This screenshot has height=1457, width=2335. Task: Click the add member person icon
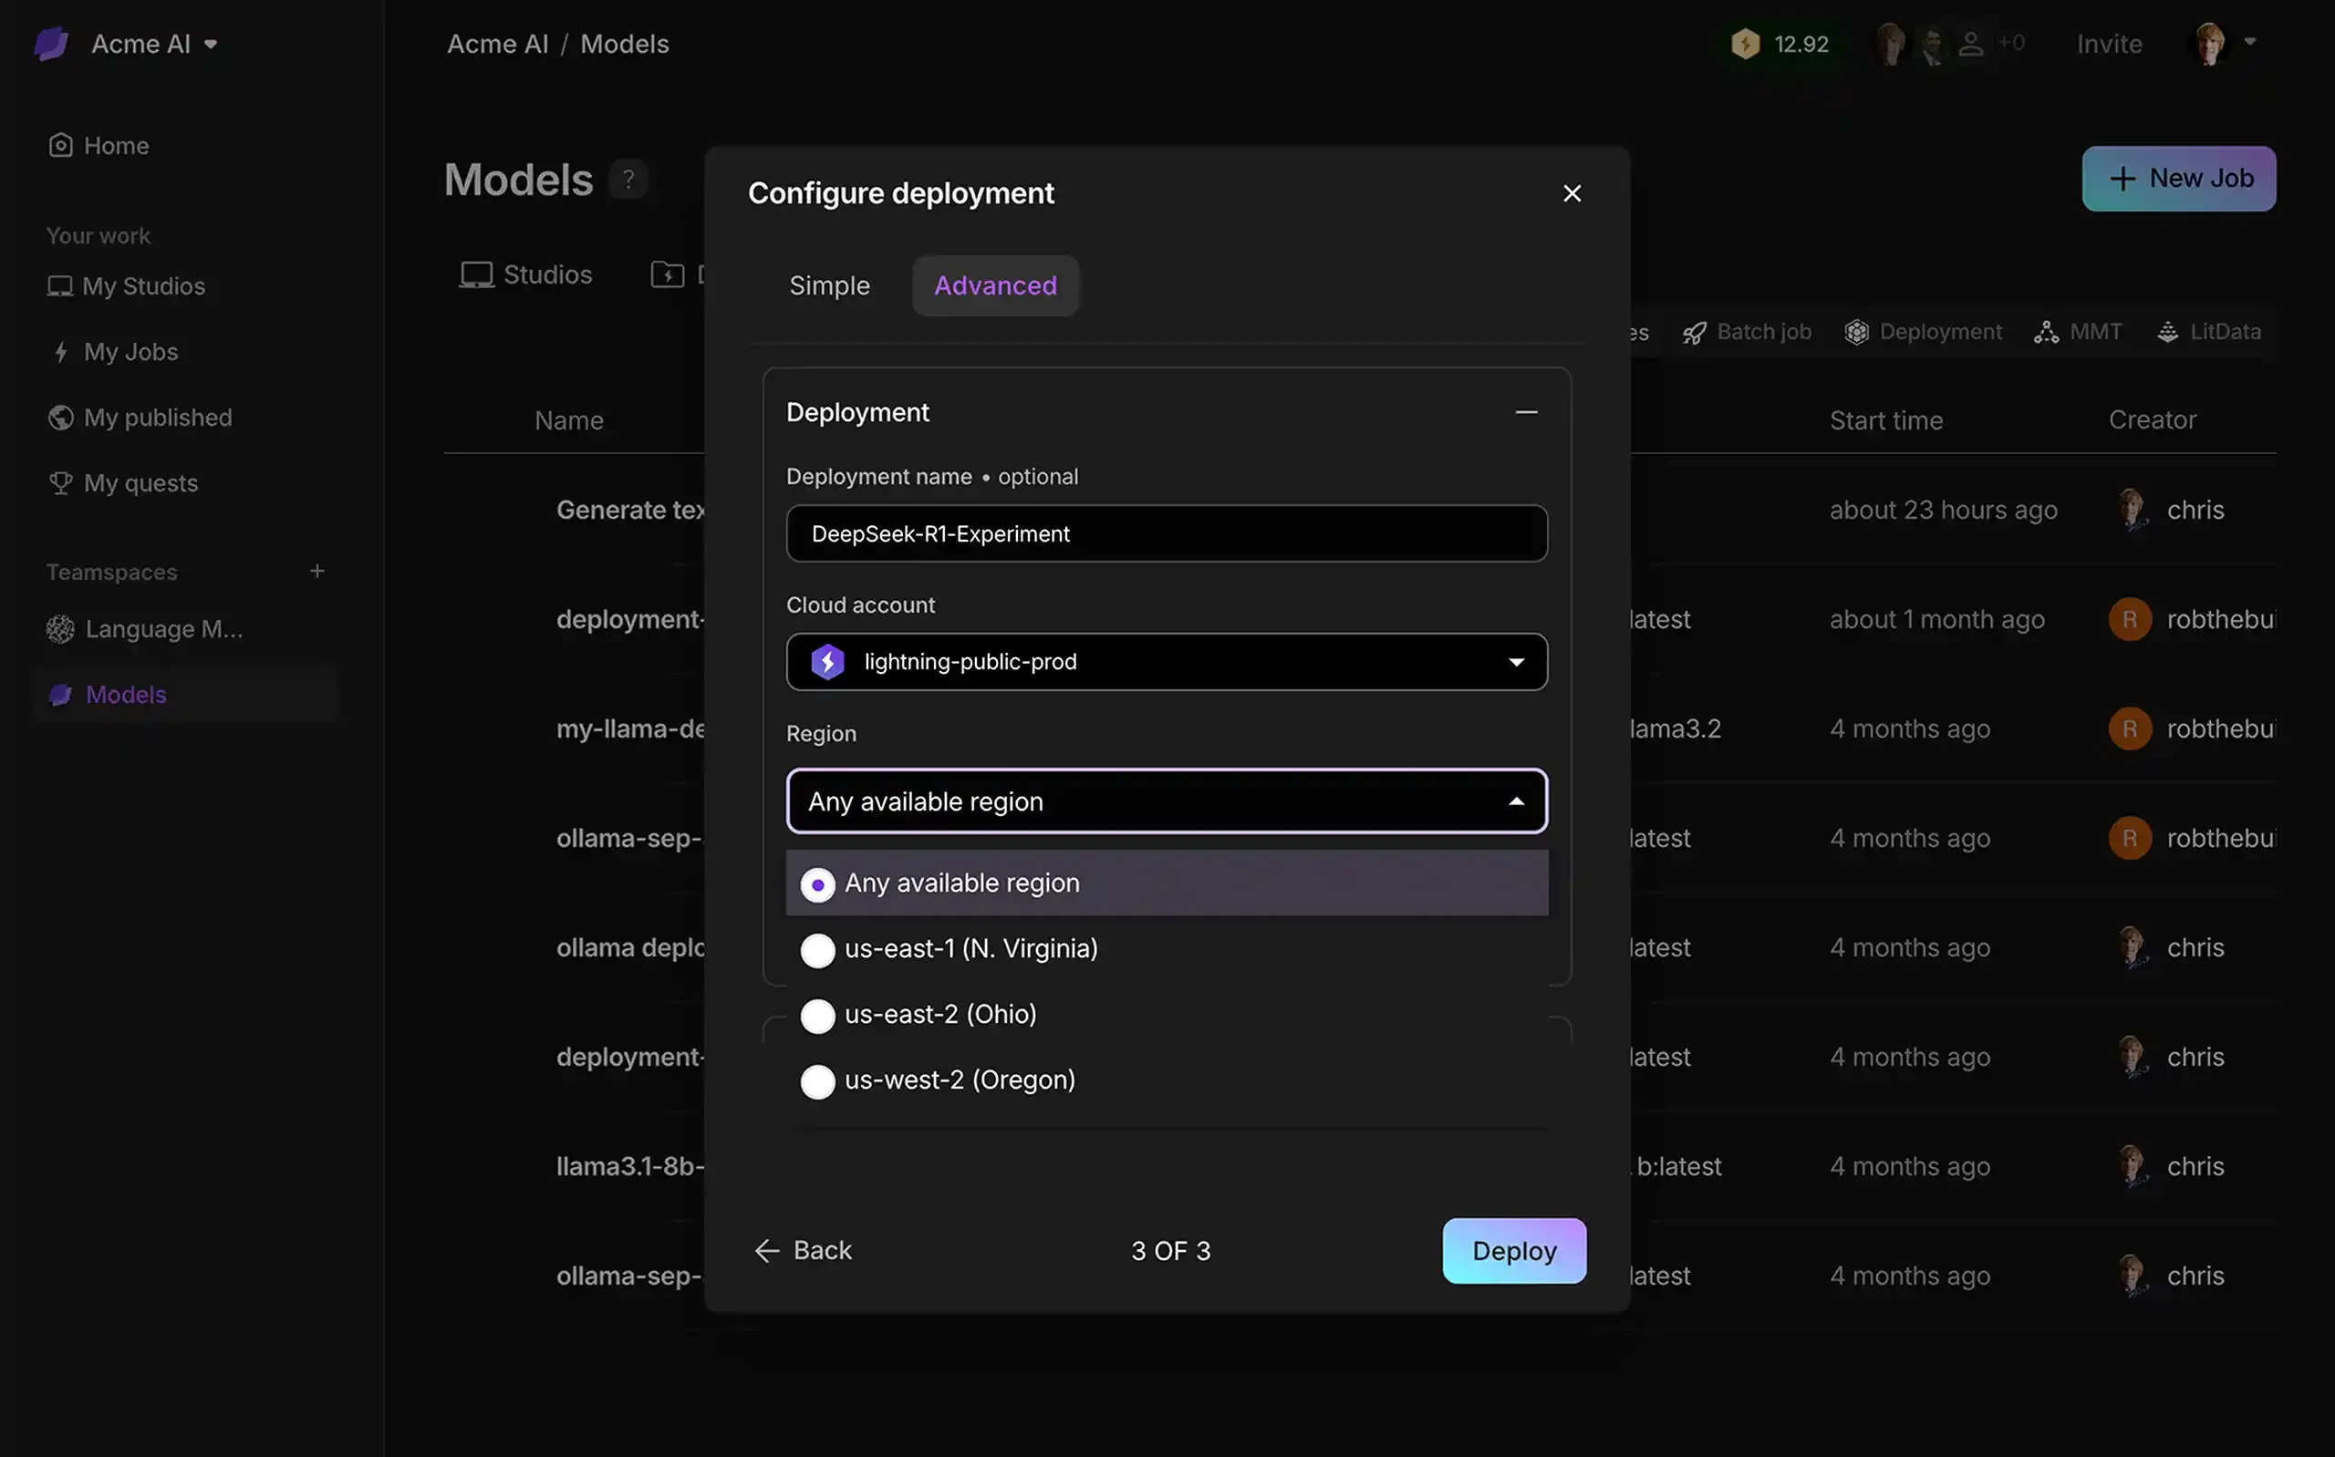pyautogui.click(x=1971, y=45)
